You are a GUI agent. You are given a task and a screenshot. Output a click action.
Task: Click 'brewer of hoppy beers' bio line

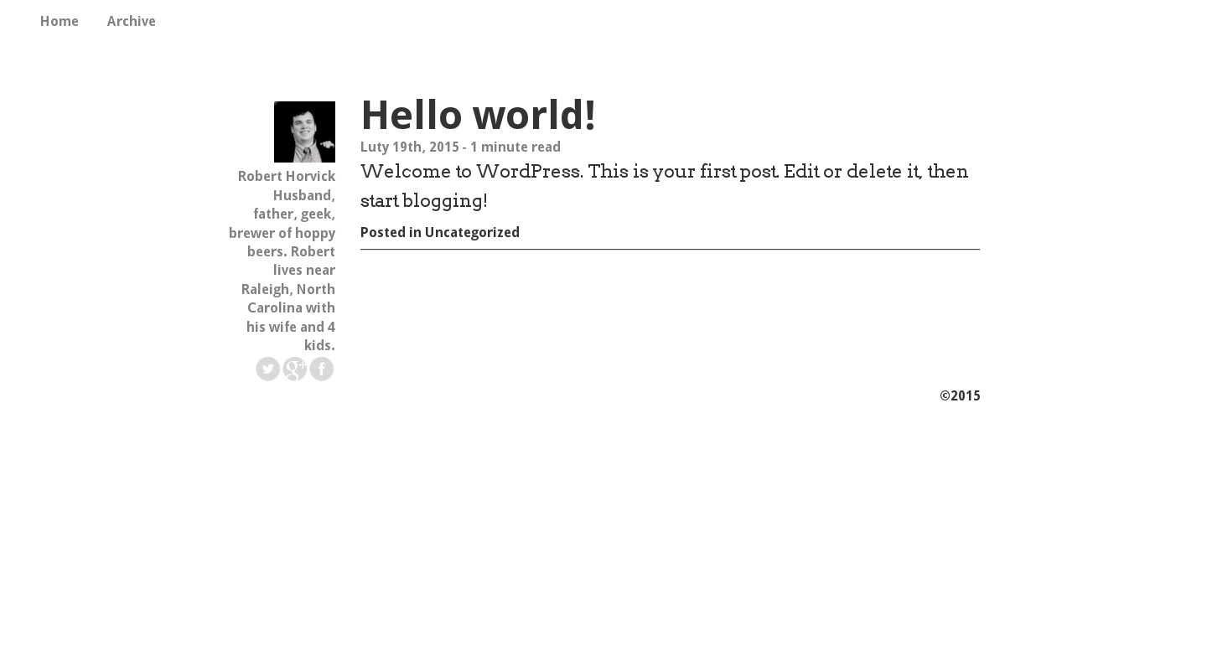click(x=282, y=242)
